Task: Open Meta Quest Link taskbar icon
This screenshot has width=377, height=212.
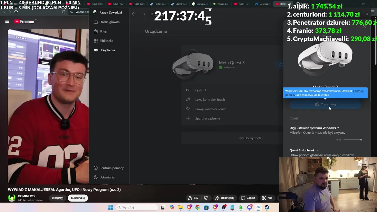Action: coord(258,207)
